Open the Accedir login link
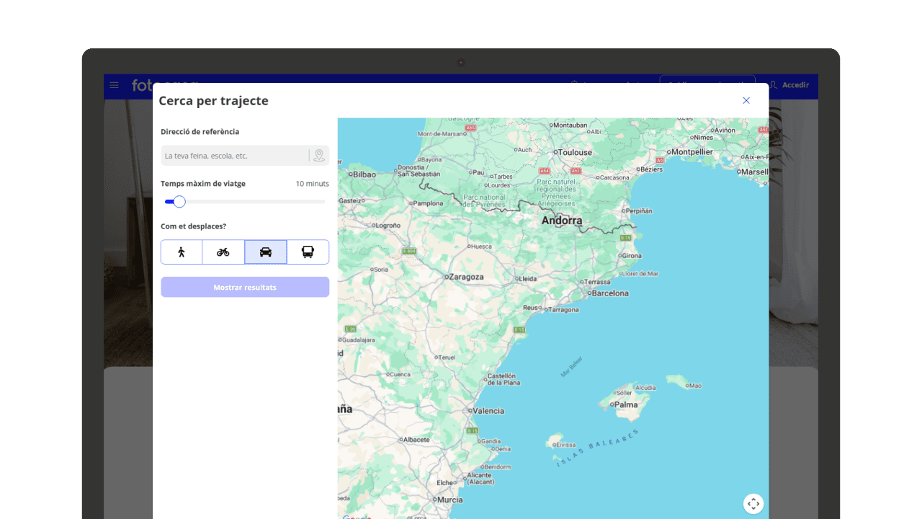Screen dimensions: 922x519 tap(789, 85)
